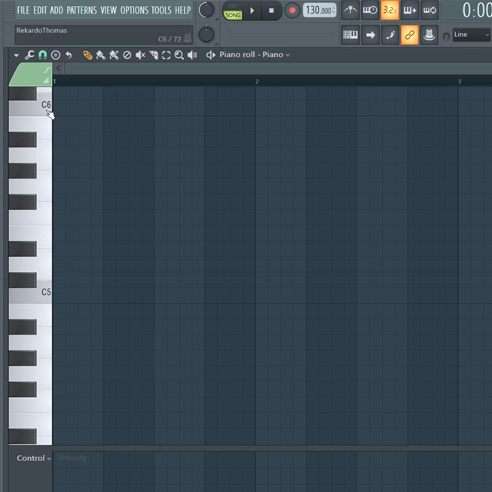This screenshot has width=492, height=492.
Task: Open the Piano roll - Piano channel dropdown
Action: coord(255,55)
